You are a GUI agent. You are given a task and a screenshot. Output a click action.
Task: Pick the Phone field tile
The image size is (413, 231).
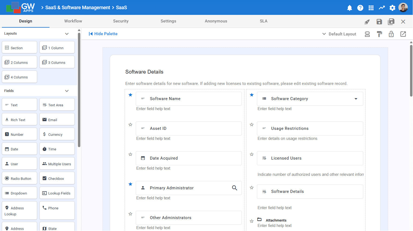[57, 210]
